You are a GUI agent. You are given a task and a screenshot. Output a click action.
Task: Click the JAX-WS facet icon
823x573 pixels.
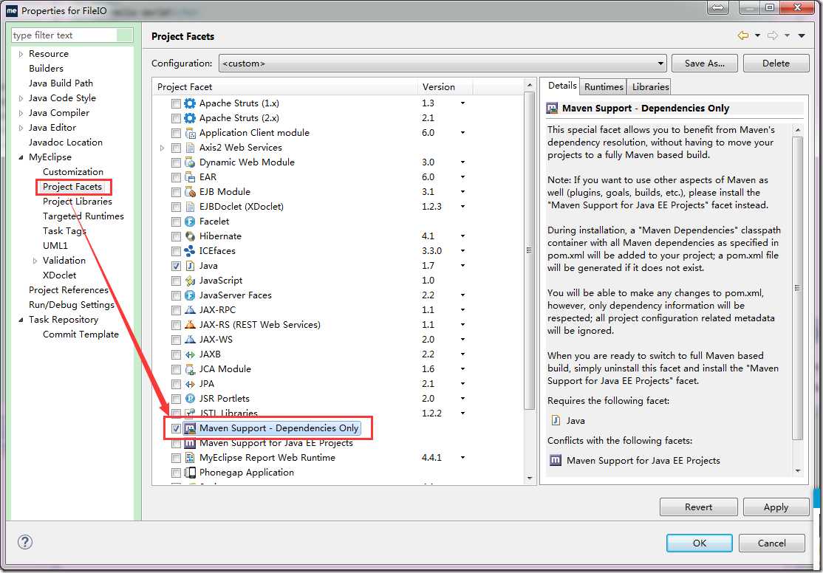pos(189,340)
